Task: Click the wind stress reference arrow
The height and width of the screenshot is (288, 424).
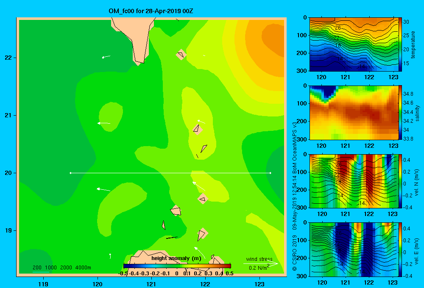Action: [260, 264]
